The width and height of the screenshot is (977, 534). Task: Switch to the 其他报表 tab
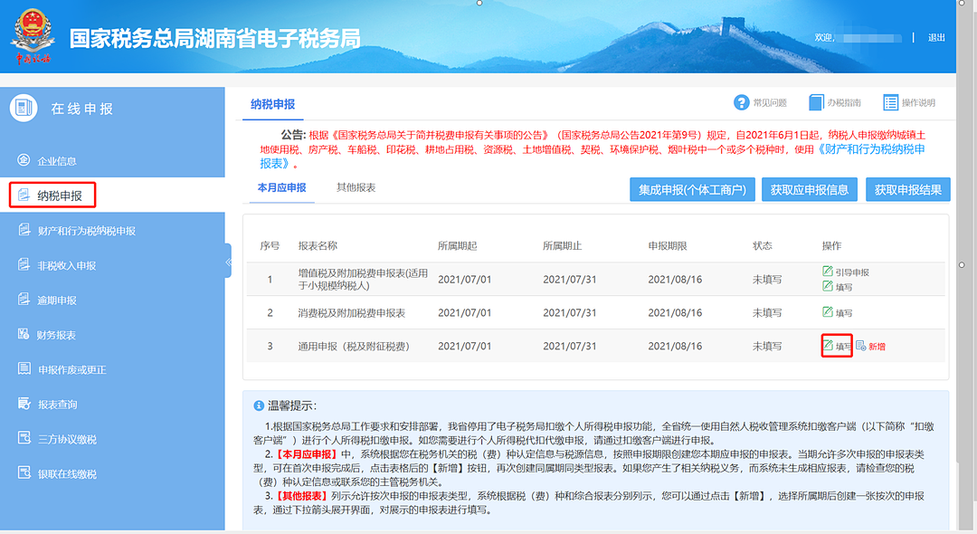pyautogui.click(x=356, y=187)
